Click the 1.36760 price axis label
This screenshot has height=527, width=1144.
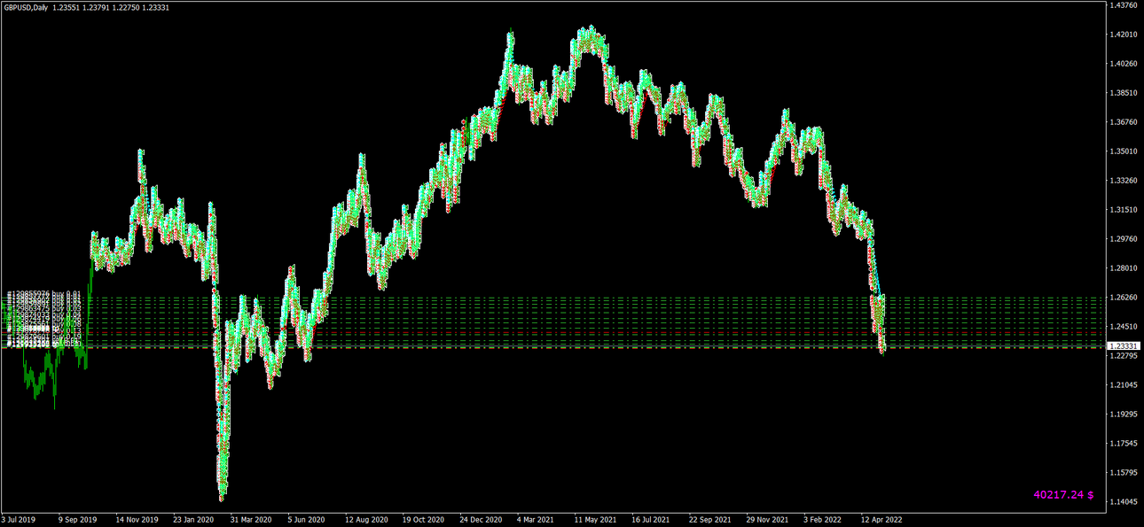[1124, 122]
